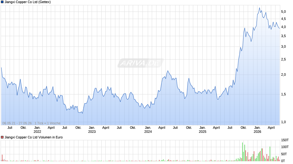Click the 100T volume axis label
Screen dimensions: 293x164
285,147
